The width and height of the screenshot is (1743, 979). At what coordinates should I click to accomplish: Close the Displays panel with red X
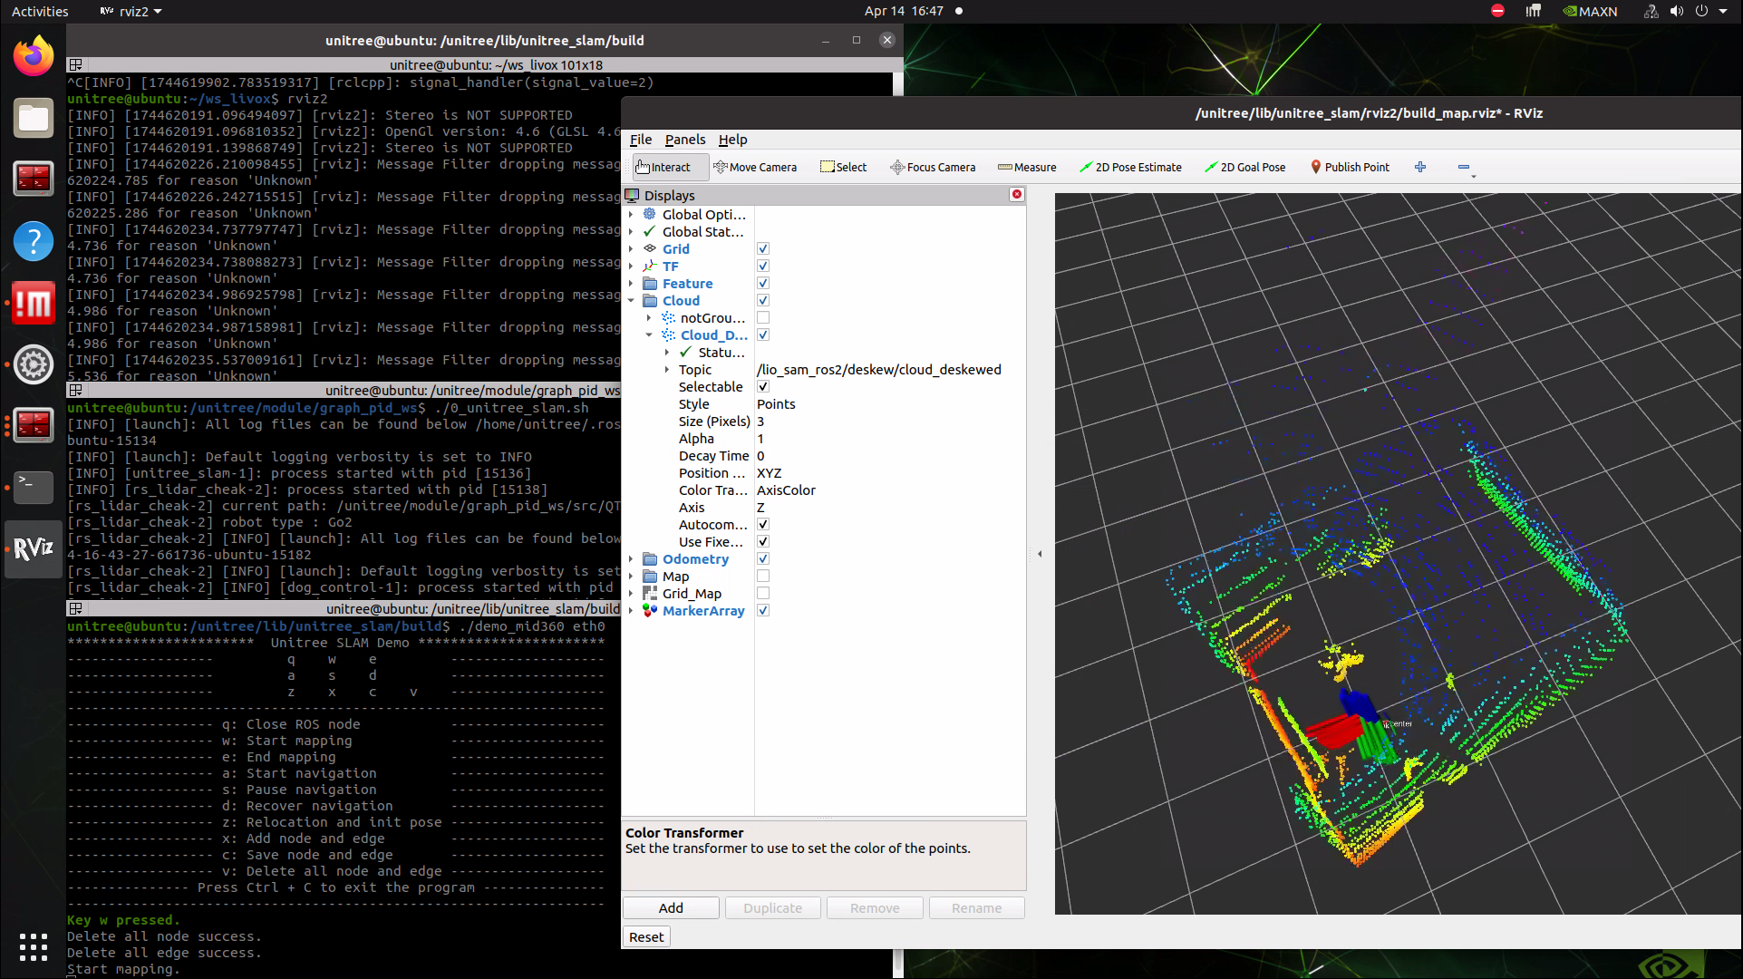1017,195
